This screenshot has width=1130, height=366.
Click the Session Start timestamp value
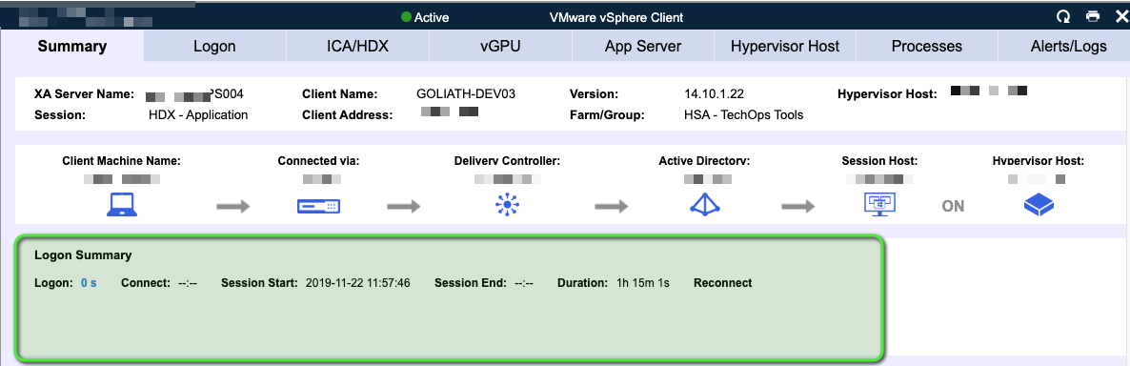tap(358, 283)
